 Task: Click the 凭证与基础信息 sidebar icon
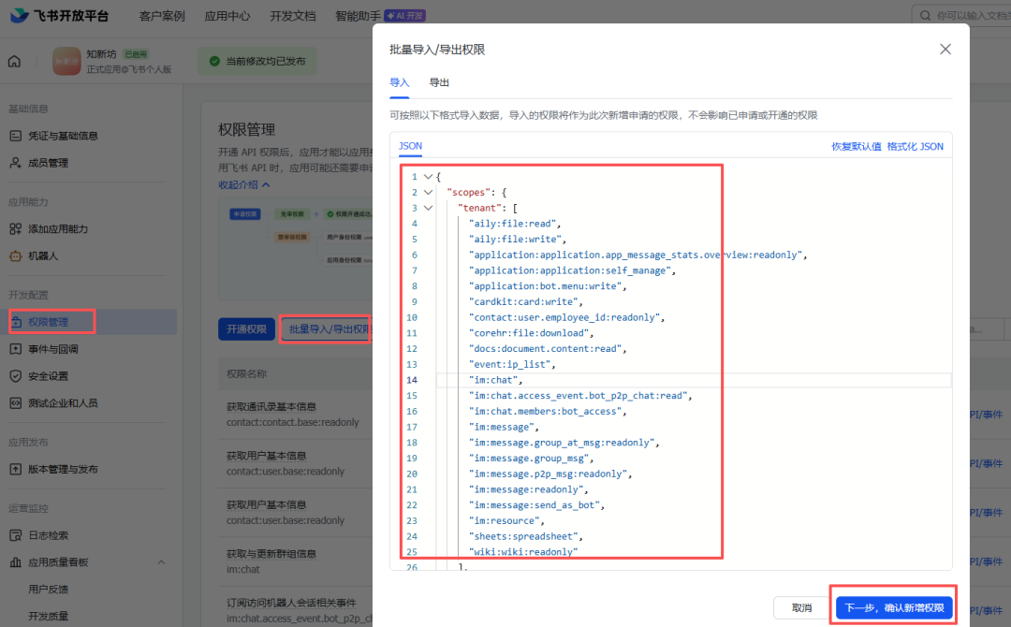tap(16, 136)
